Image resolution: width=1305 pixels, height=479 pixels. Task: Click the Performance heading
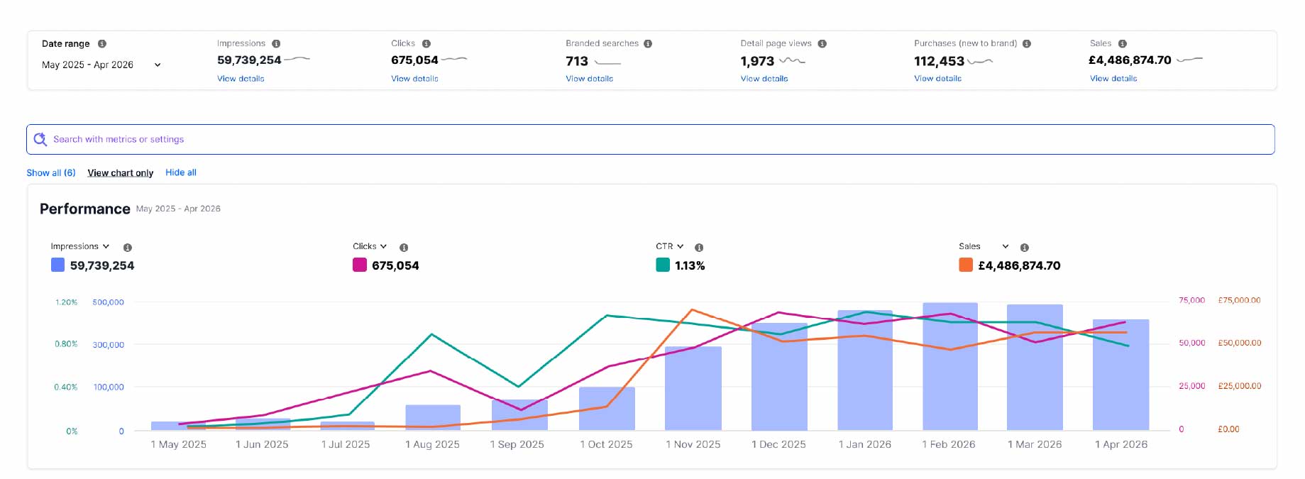(x=85, y=209)
